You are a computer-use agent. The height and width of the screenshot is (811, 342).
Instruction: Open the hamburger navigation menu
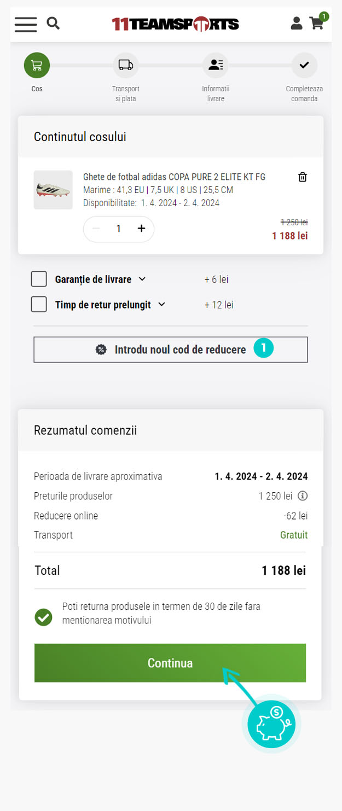pyautogui.click(x=26, y=24)
